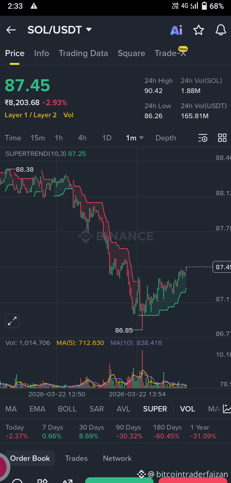This screenshot has height=483, width=231.
Task: Open the grid layout icon
Action: tap(222, 138)
